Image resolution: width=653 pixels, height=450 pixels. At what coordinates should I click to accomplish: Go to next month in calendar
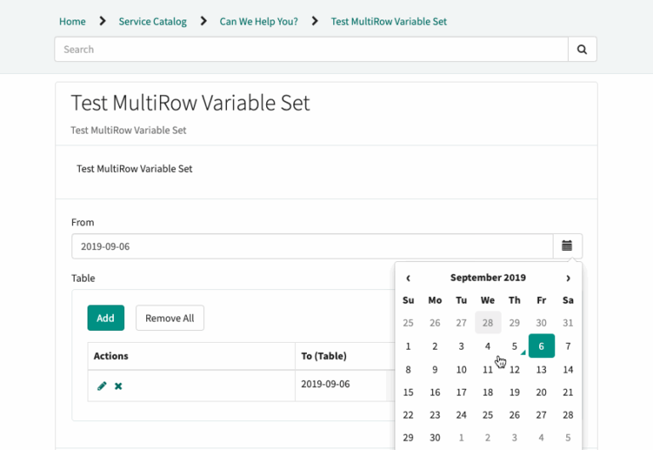568,277
